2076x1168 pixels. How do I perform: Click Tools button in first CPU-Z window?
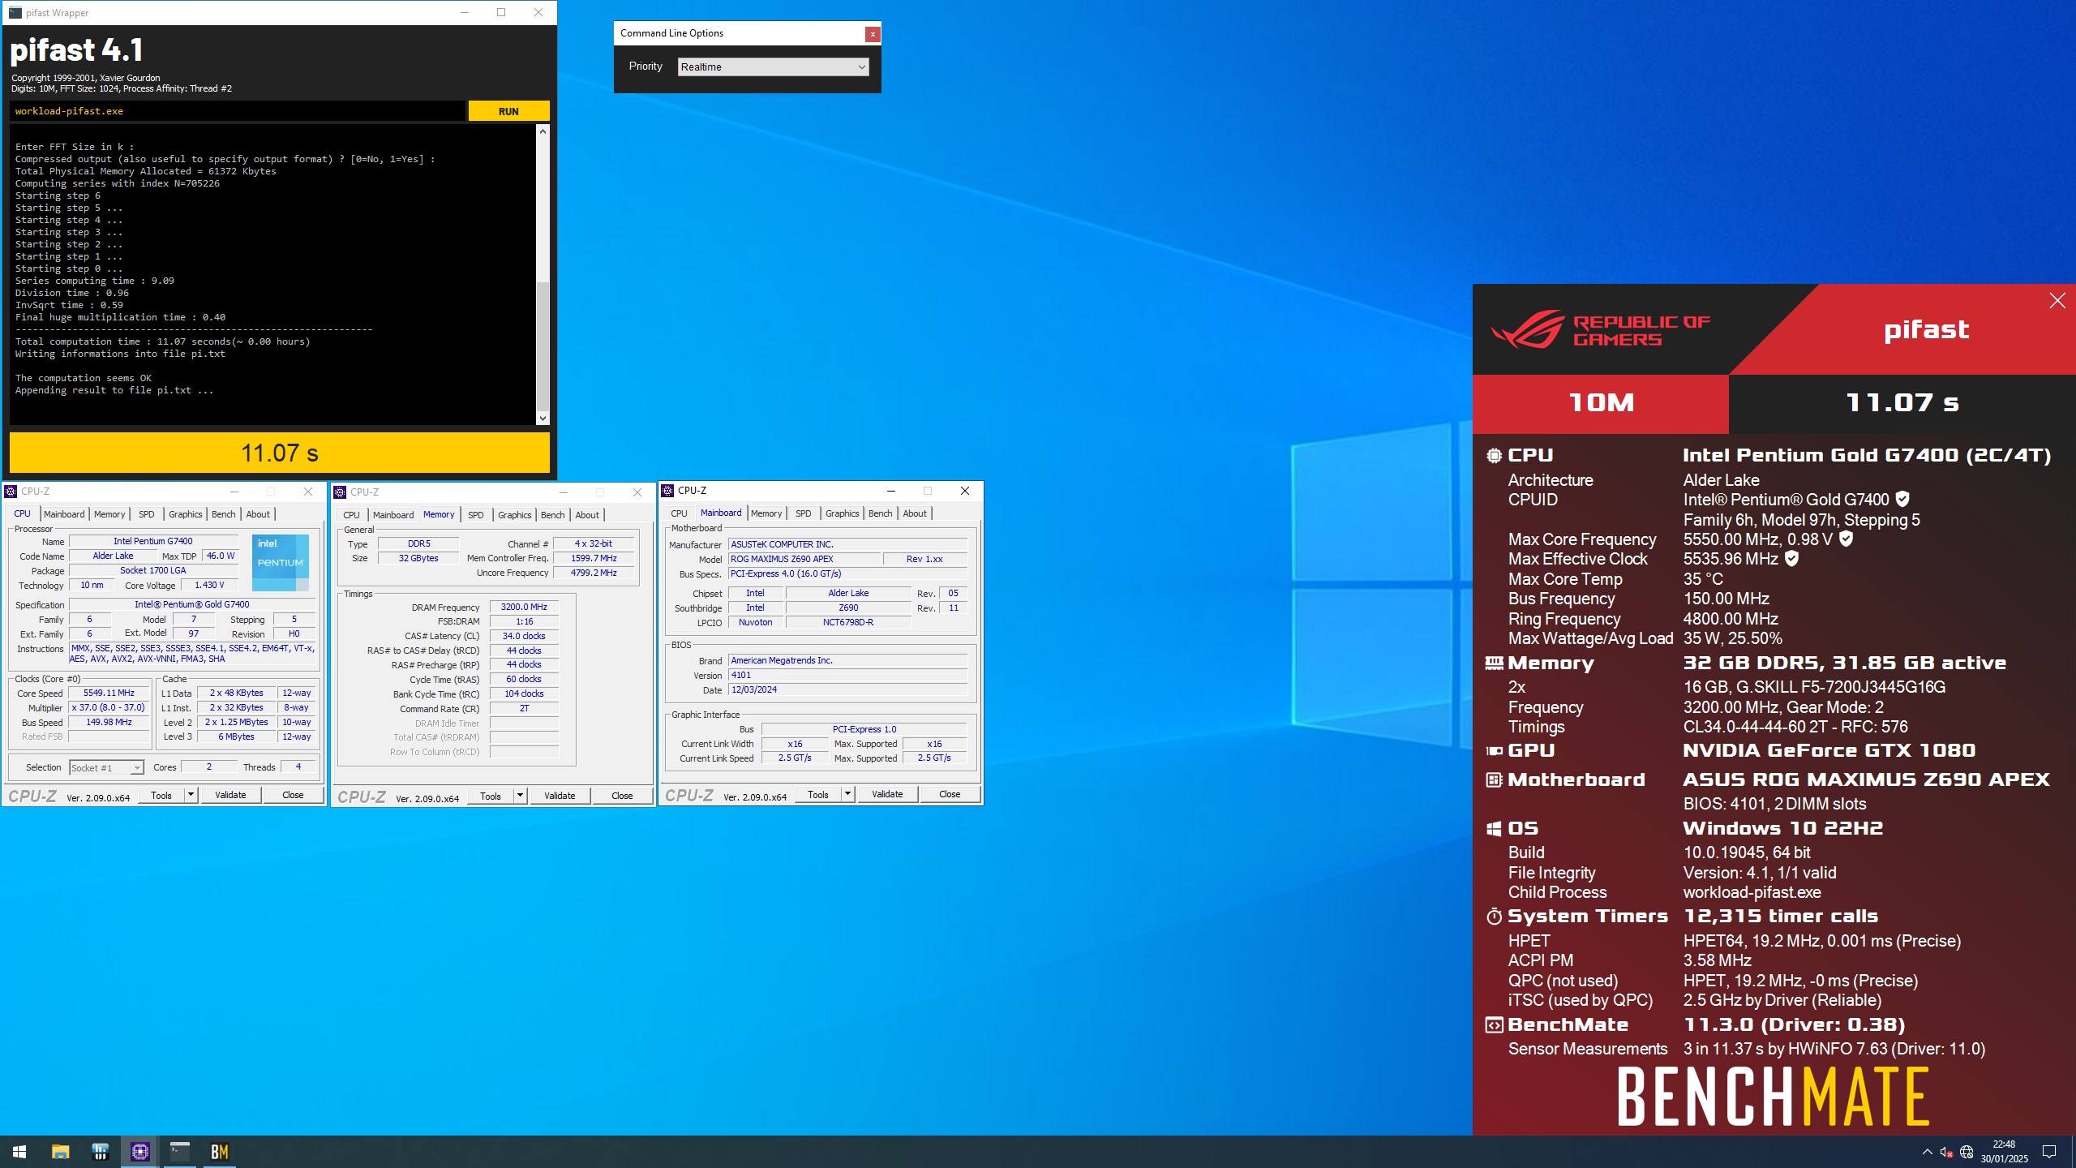(161, 795)
